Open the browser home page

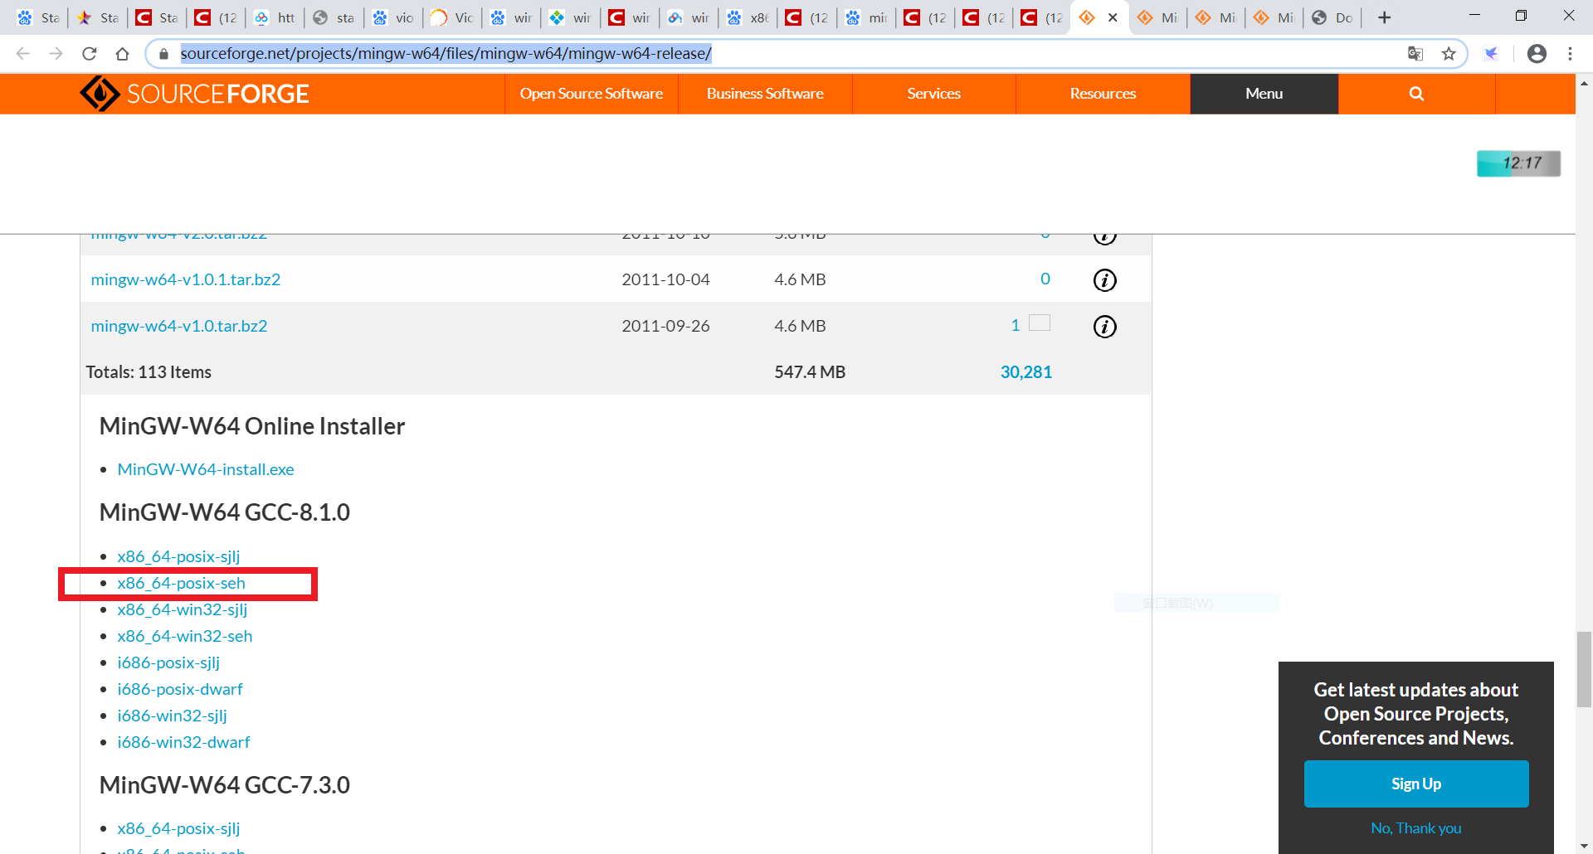(123, 54)
